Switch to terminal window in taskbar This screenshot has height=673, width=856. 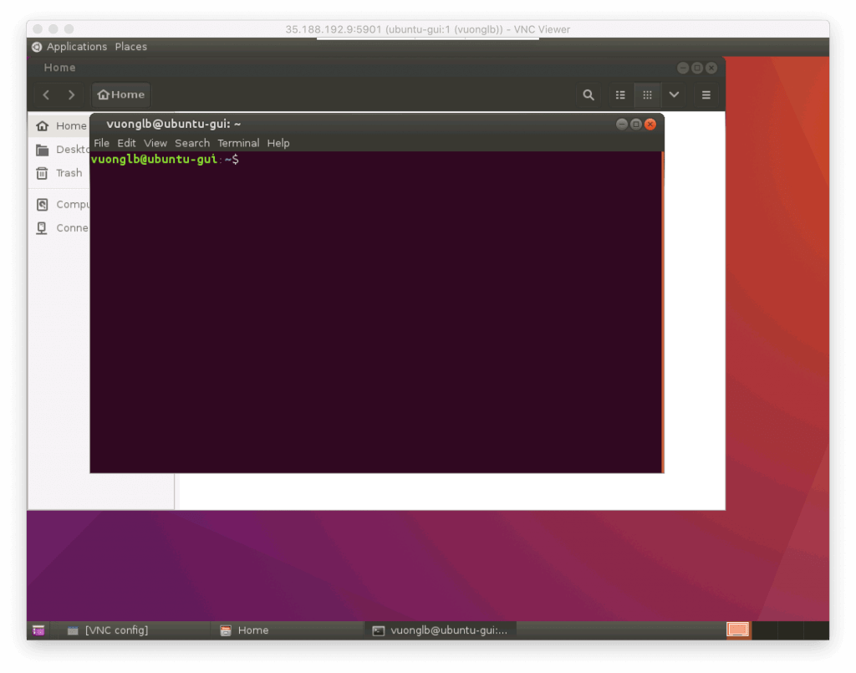coord(441,630)
